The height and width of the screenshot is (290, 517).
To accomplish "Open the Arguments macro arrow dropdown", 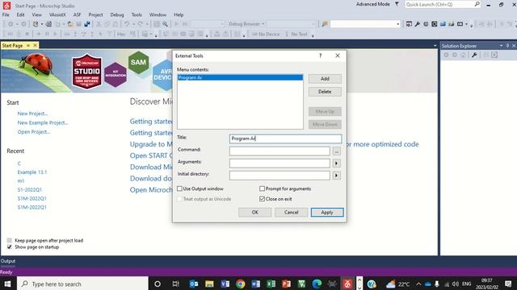I will pyautogui.click(x=336, y=163).
